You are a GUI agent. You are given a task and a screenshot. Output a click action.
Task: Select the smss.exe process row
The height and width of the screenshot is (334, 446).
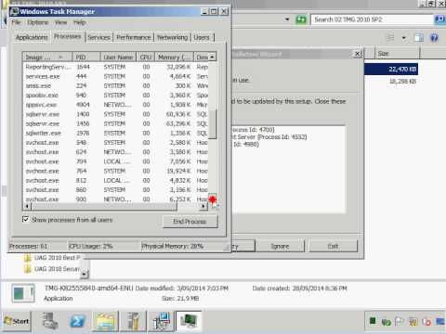(115, 85)
